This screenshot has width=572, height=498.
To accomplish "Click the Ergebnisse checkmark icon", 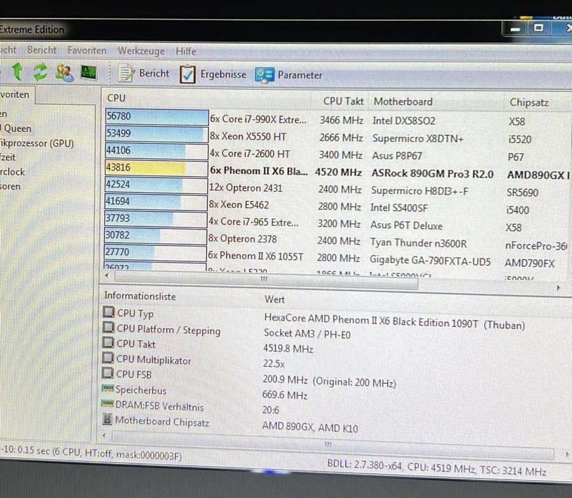I will [187, 74].
